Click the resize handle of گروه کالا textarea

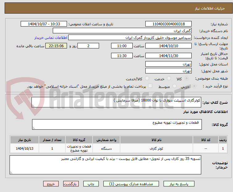(34, 128)
